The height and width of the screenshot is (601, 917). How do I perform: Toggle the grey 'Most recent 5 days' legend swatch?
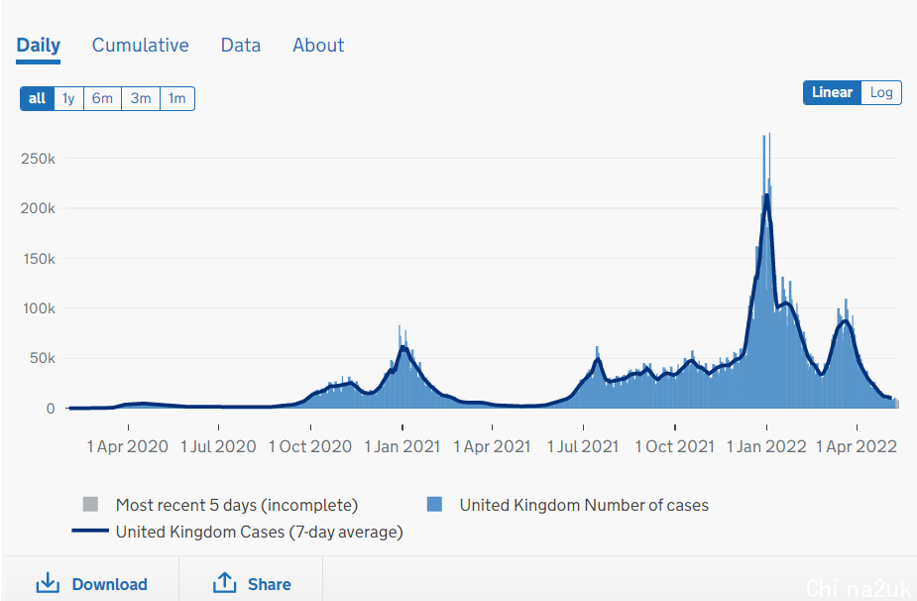90,504
